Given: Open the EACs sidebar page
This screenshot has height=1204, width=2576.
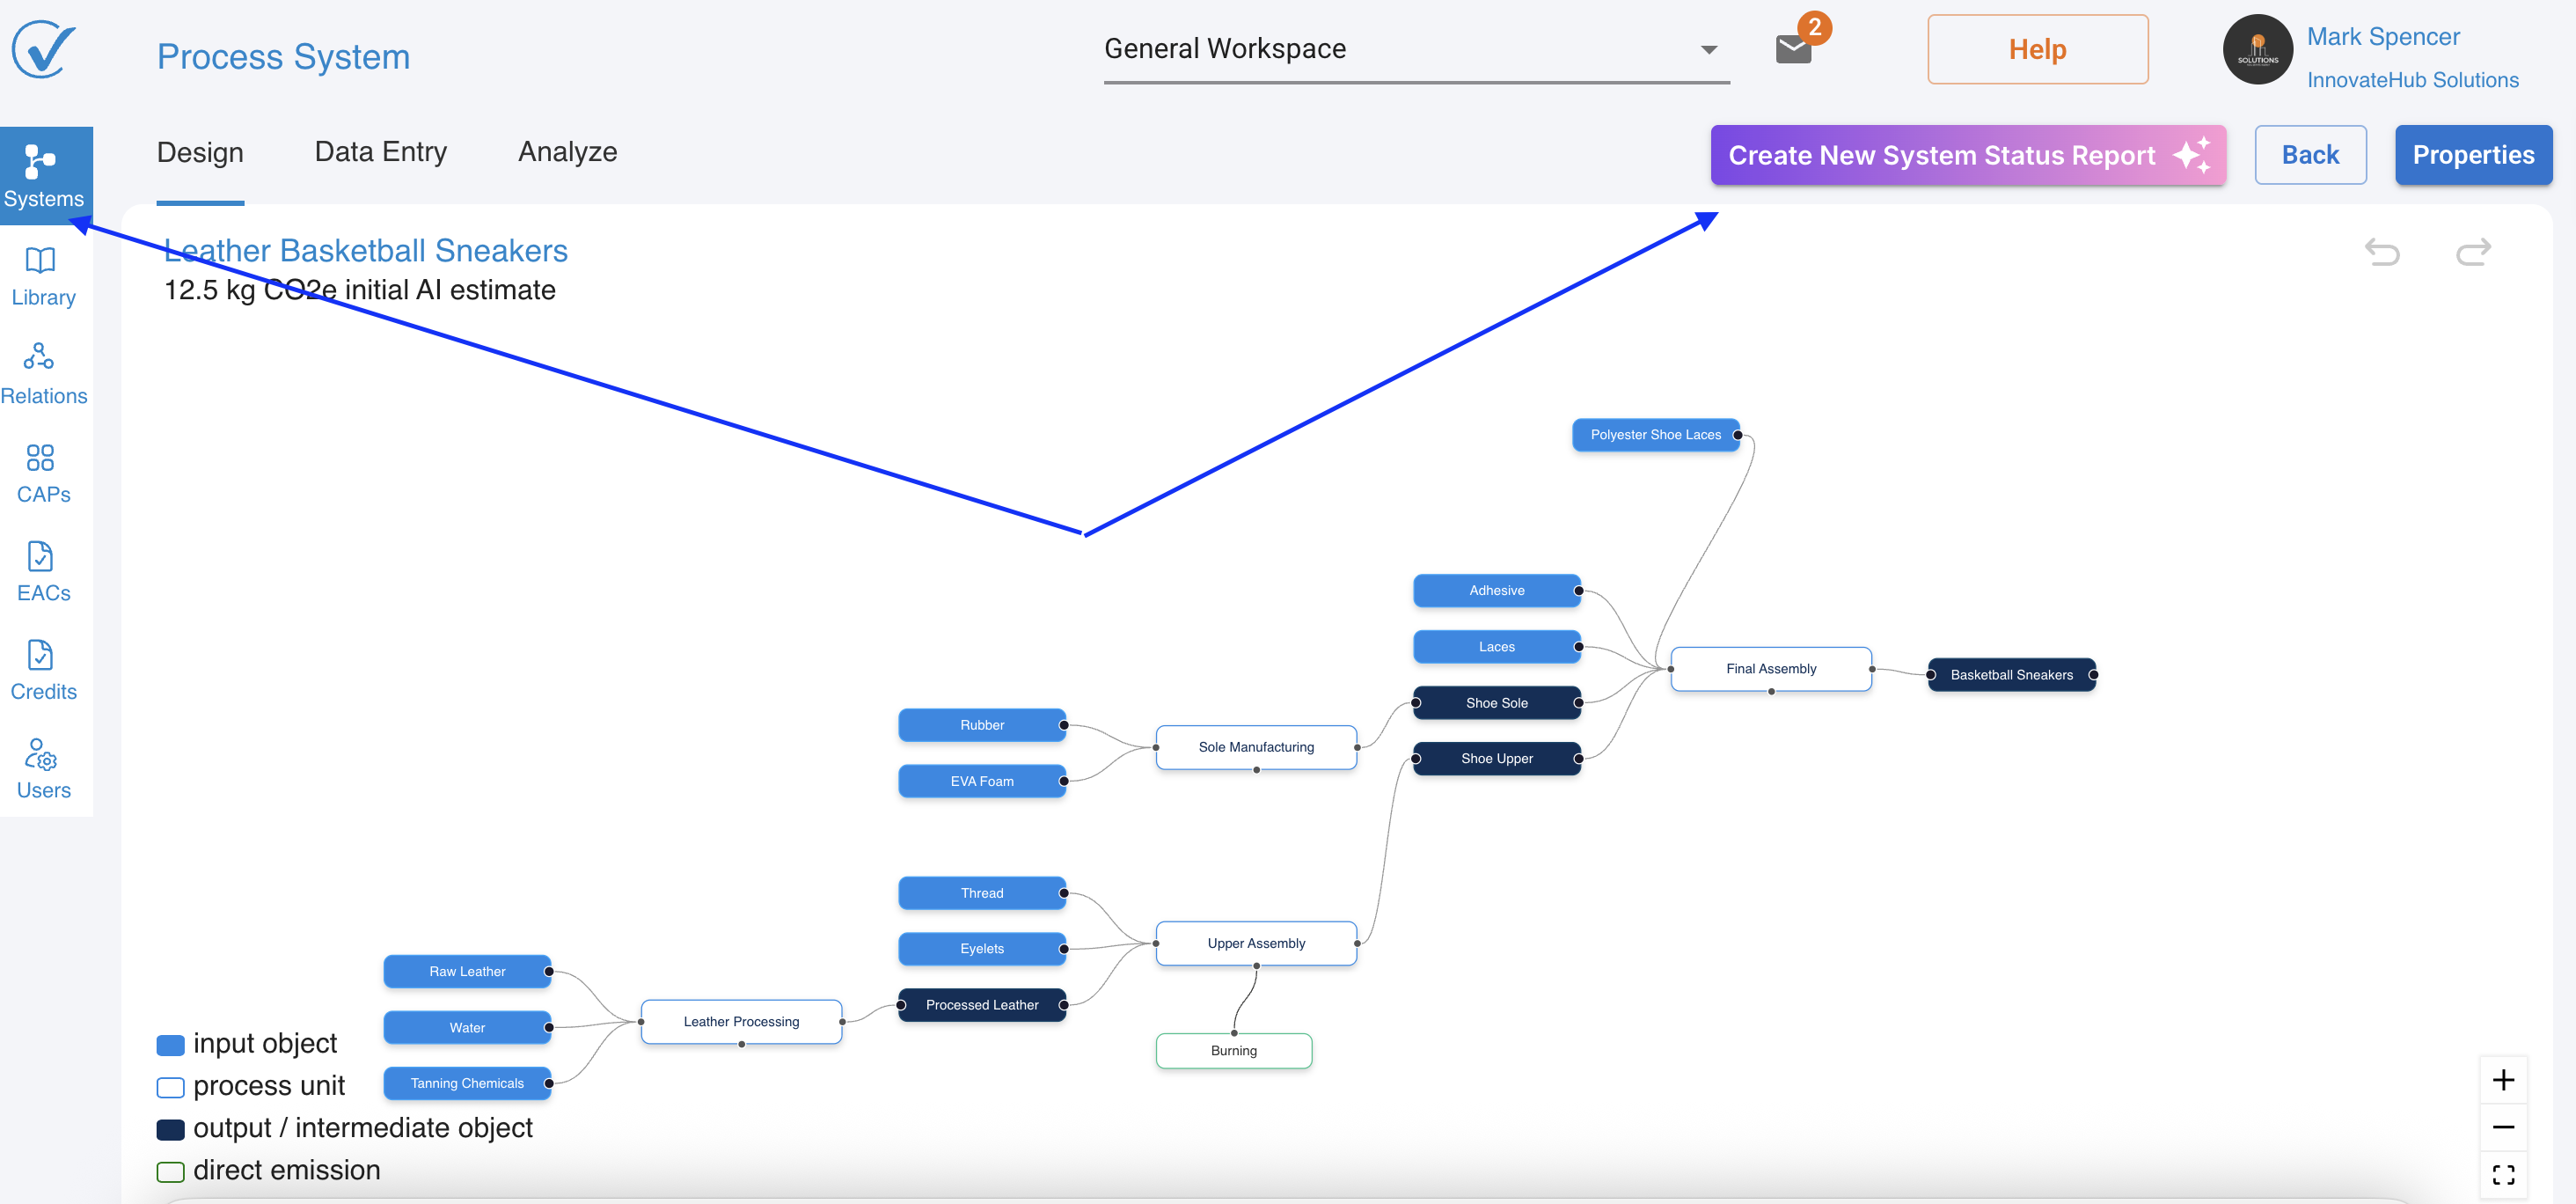Looking at the screenshot, I should tap(42, 571).
